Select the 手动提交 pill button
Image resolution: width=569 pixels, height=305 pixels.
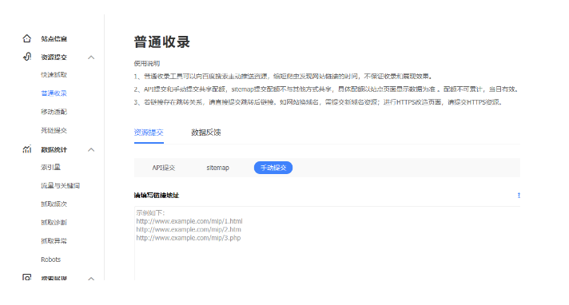point(273,168)
